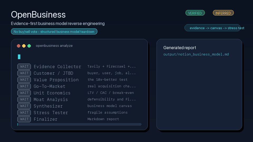Image resolution: width=253 pixels, height=142 pixels.
Task: Click the WAIT badge for Customer / JTBD
Action: tap(24, 73)
